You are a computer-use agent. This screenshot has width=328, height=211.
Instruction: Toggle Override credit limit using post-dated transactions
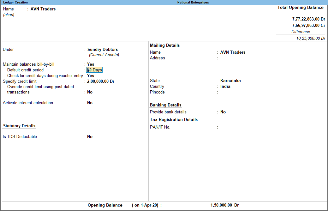[90, 92]
